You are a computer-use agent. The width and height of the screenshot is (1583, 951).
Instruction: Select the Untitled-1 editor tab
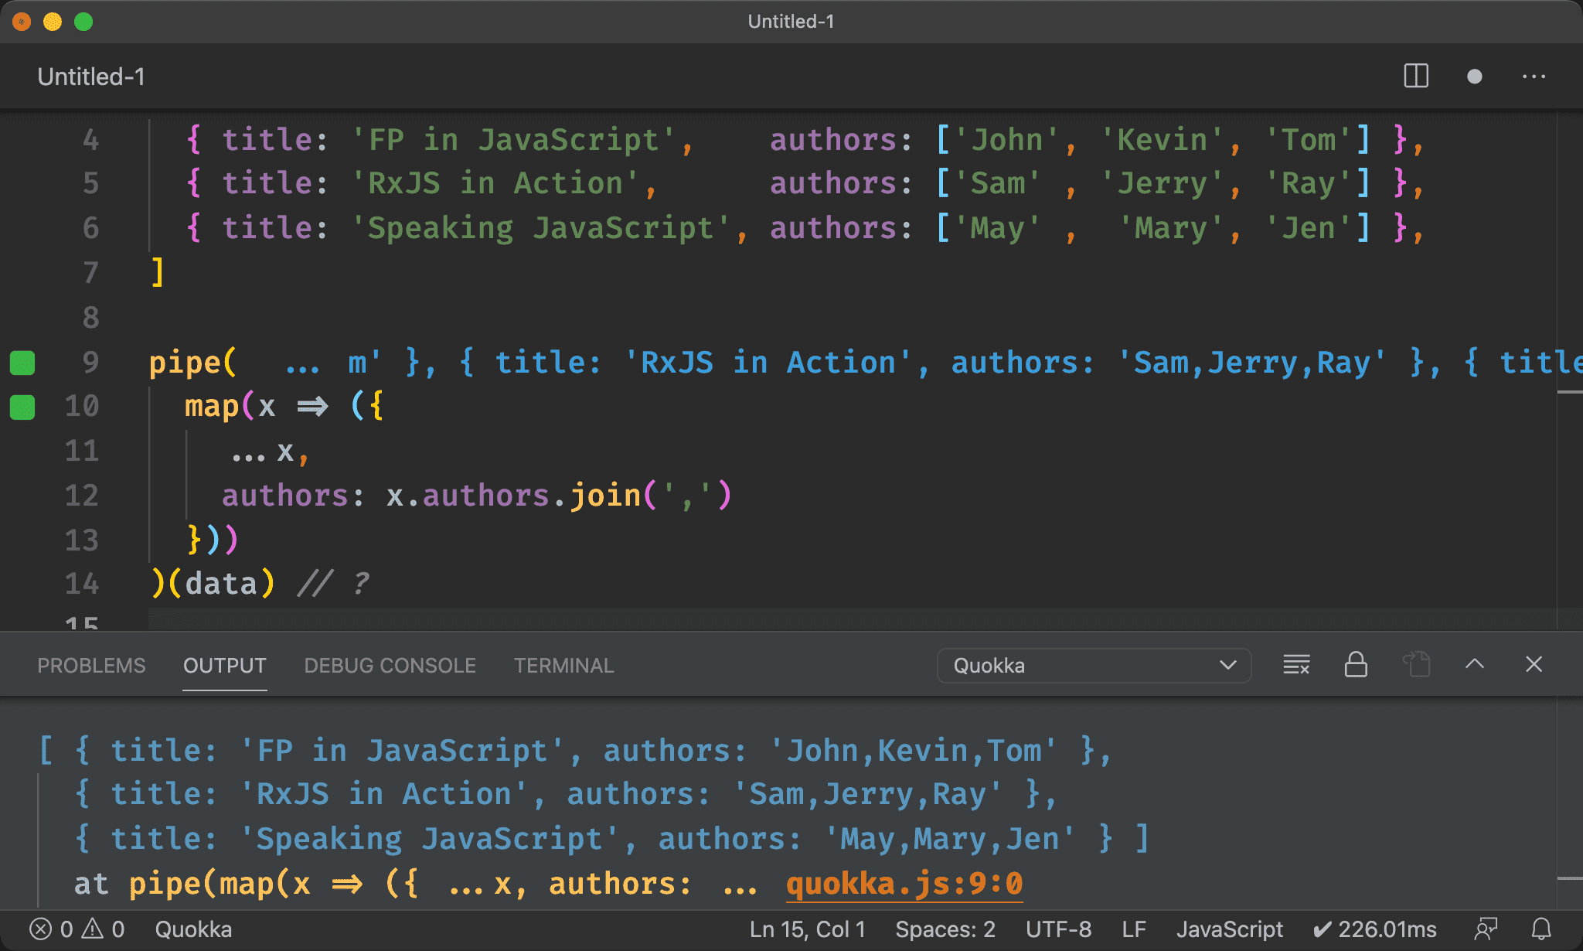(x=91, y=77)
